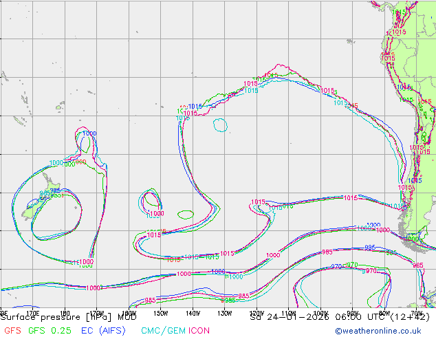
Task: Select the cyan CMC/GEM legend label
Action: [163, 330]
